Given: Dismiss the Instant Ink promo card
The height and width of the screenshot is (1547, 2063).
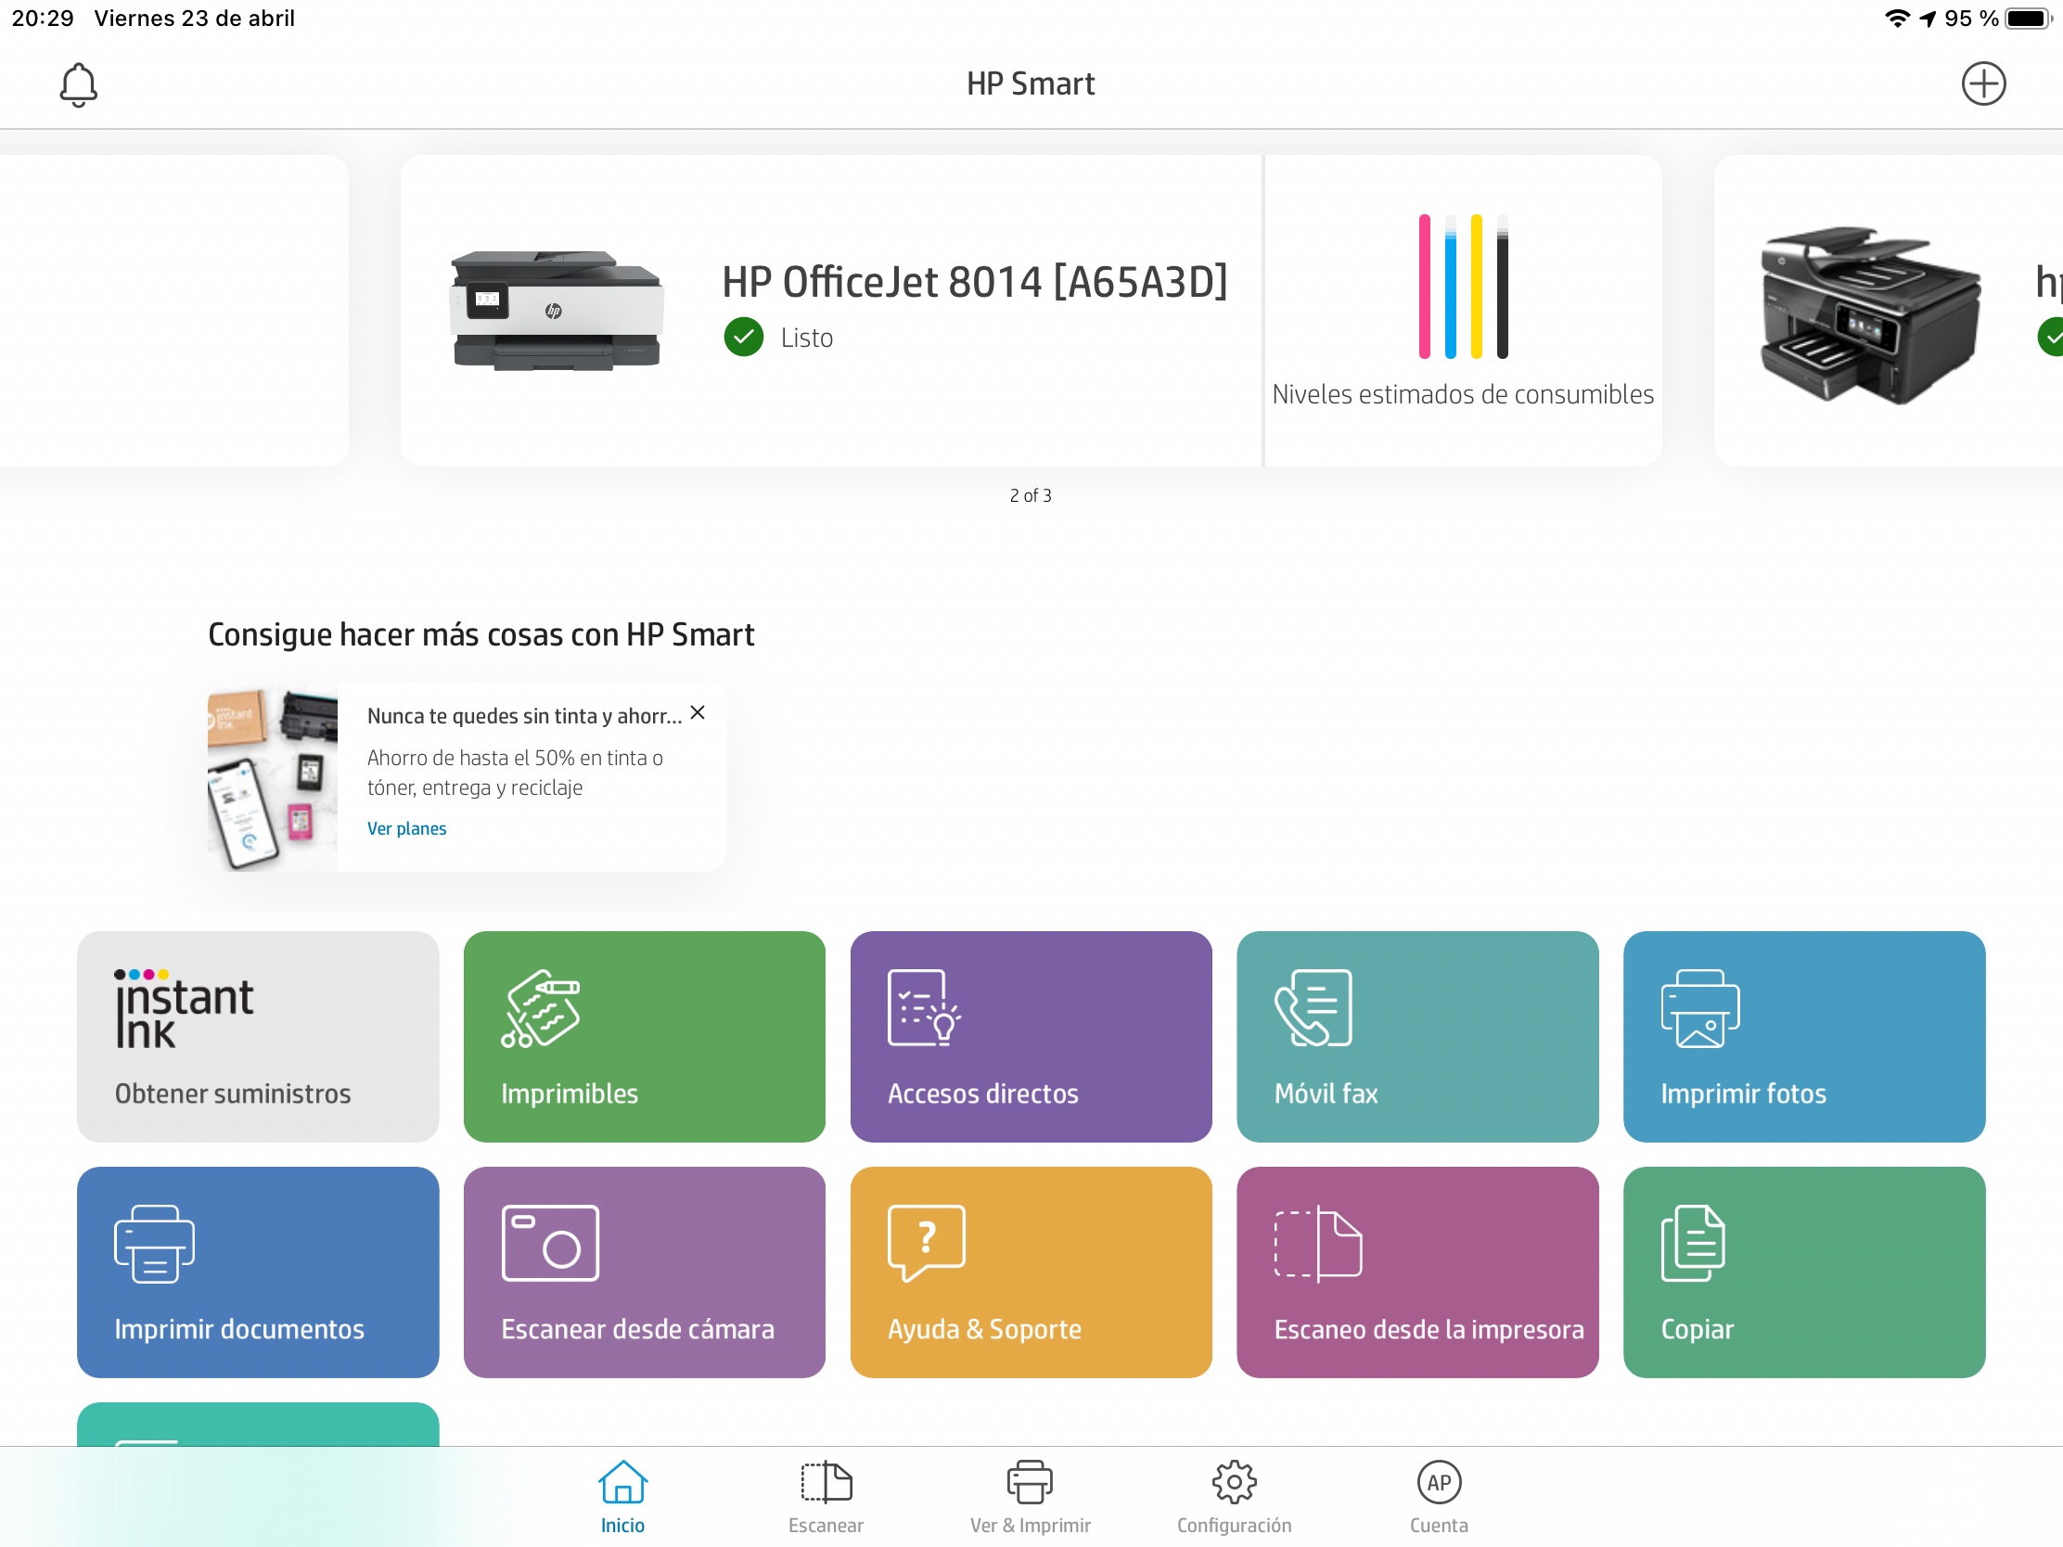Looking at the screenshot, I should pyautogui.click(x=697, y=712).
